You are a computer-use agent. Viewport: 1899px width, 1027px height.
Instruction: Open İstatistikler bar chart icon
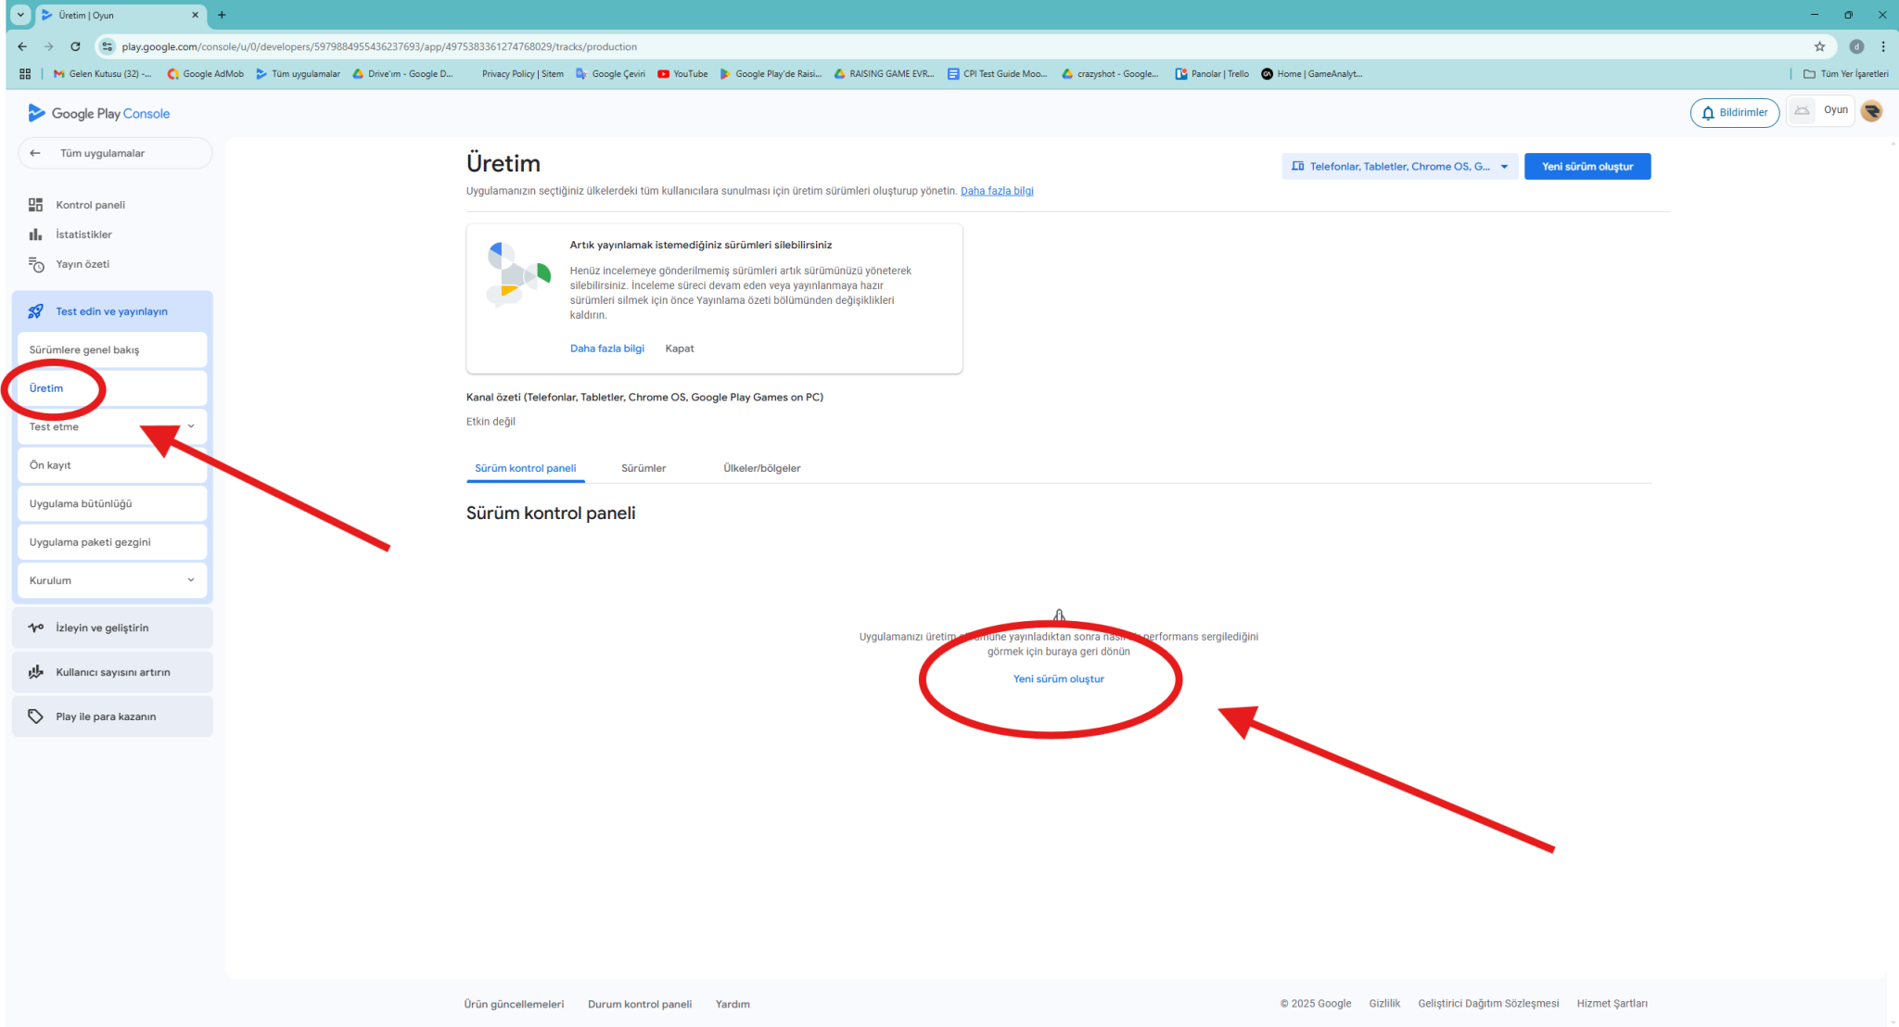tap(35, 235)
